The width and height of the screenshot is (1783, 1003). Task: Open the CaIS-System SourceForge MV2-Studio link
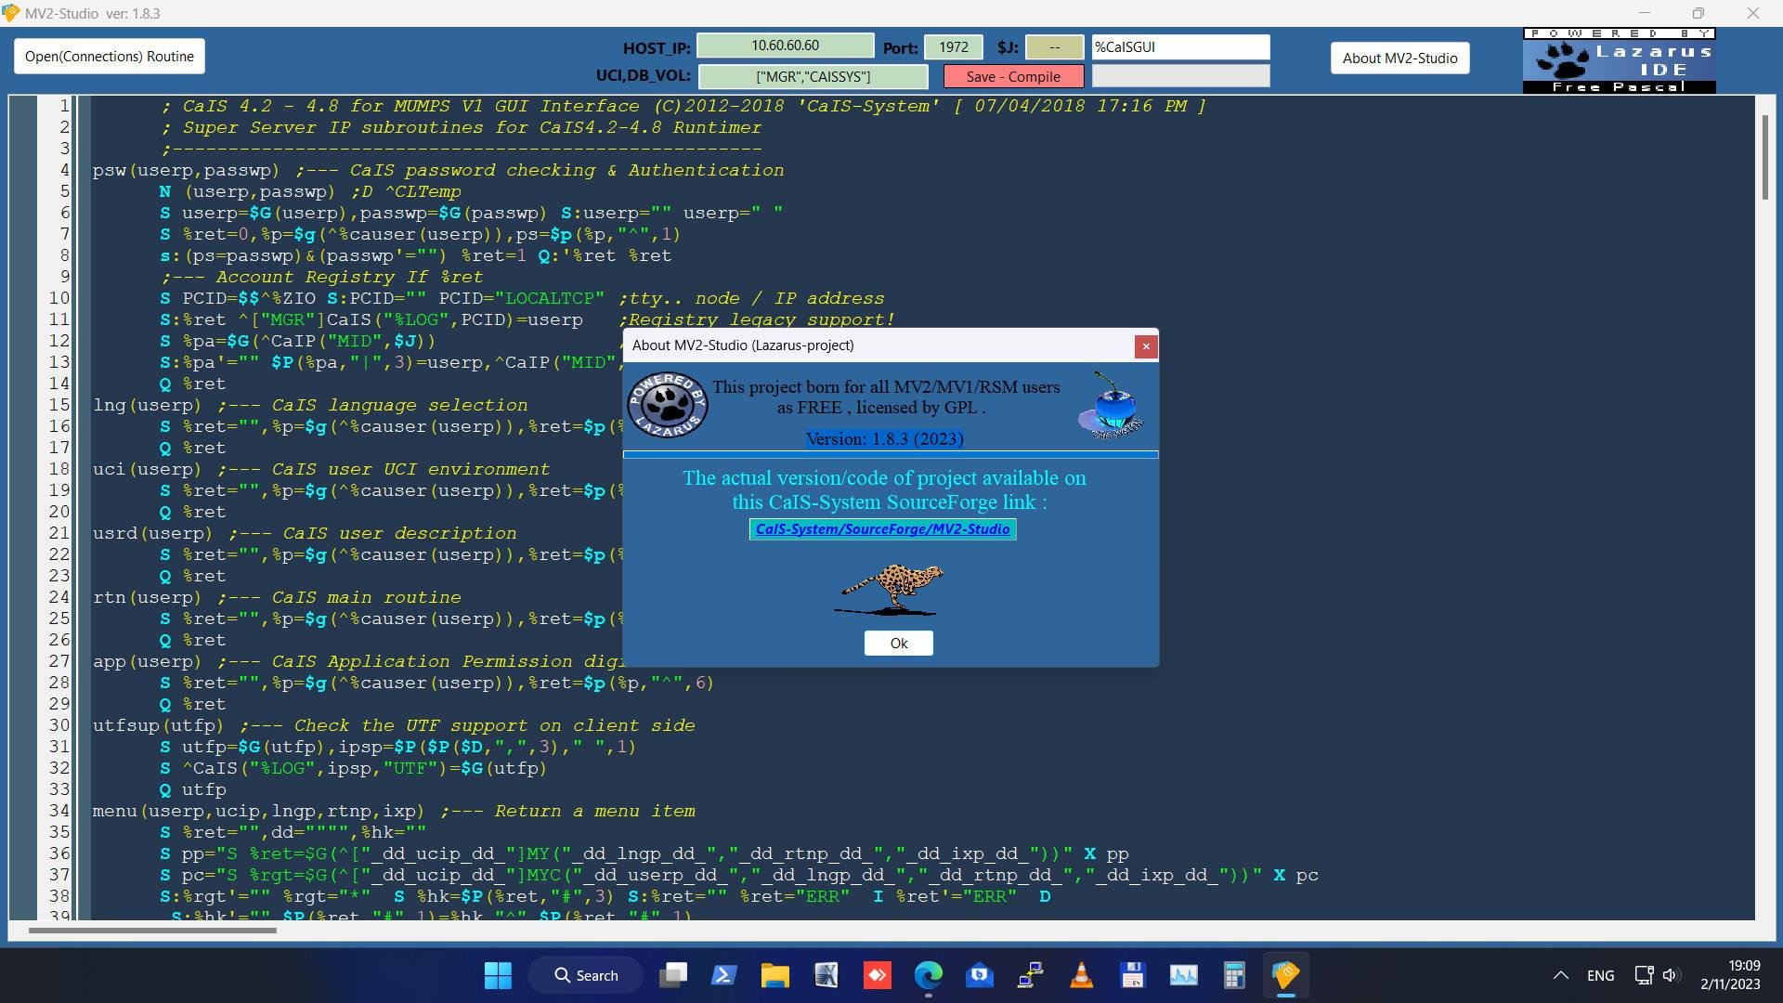pos(882,529)
